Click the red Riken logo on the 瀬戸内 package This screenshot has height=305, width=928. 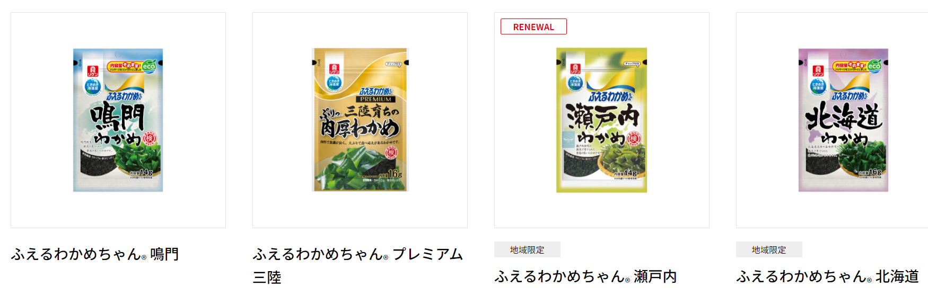575,69
